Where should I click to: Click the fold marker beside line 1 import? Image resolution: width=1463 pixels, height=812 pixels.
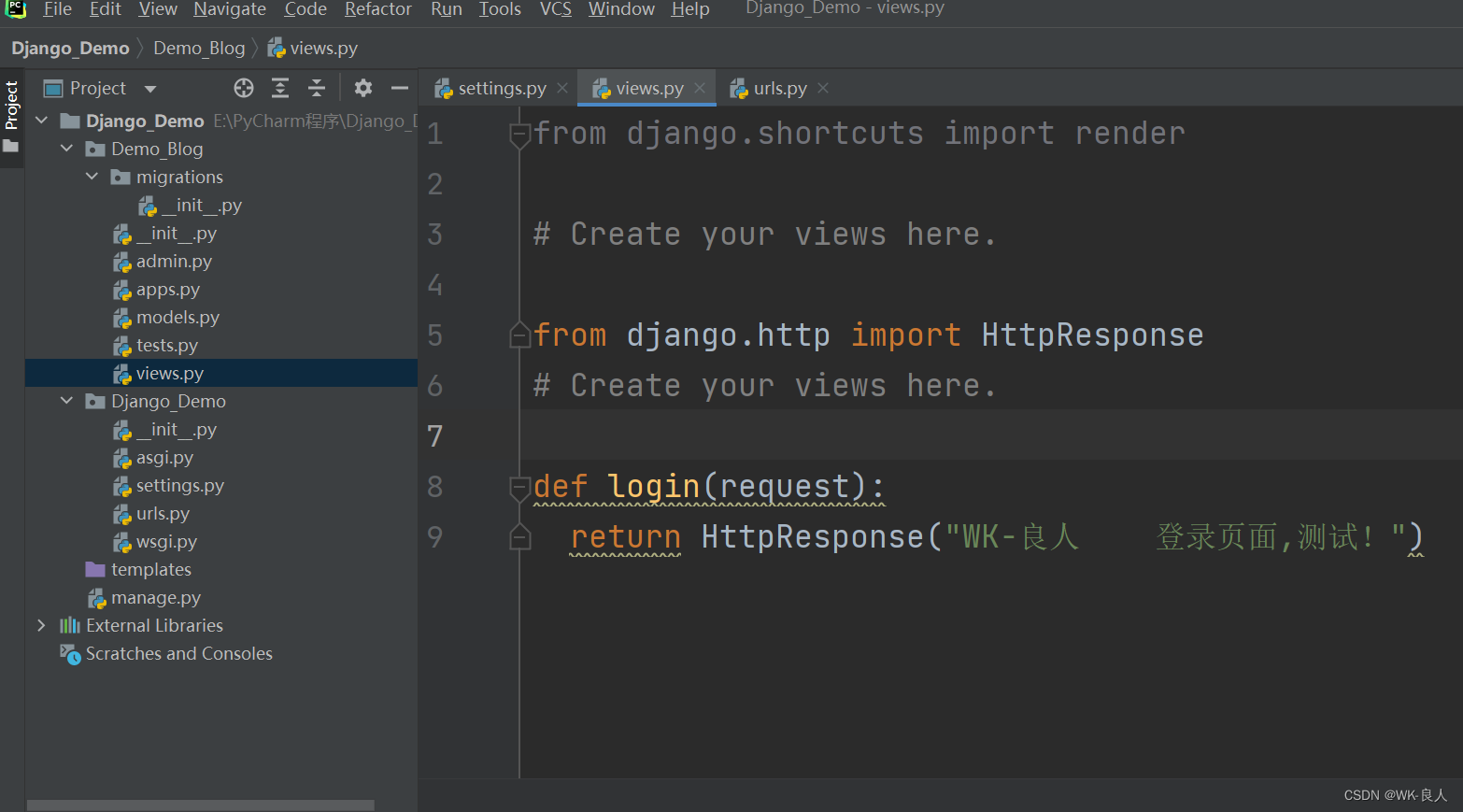(x=519, y=135)
